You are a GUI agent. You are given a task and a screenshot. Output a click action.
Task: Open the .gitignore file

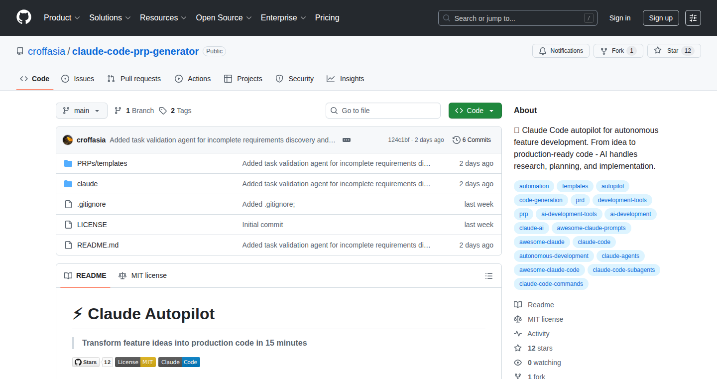point(91,204)
